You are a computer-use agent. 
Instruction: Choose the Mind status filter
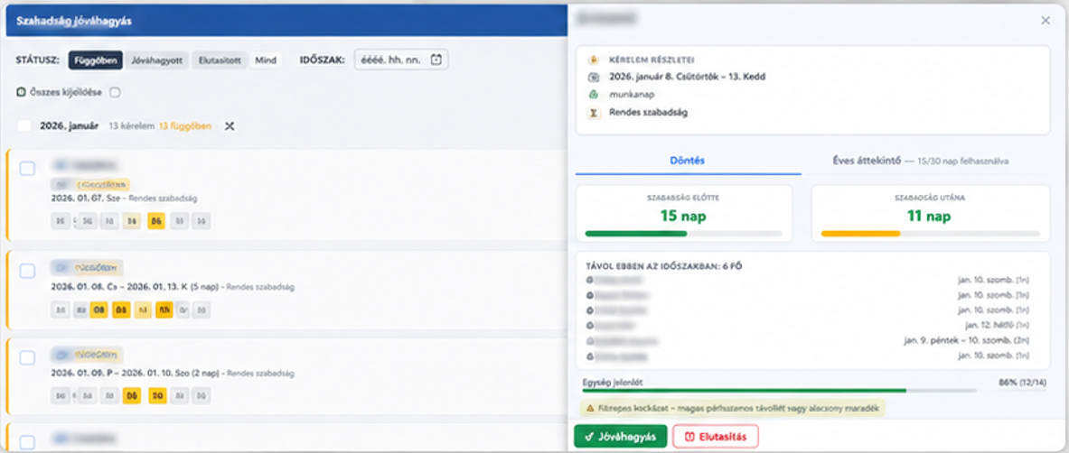[x=265, y=60]
